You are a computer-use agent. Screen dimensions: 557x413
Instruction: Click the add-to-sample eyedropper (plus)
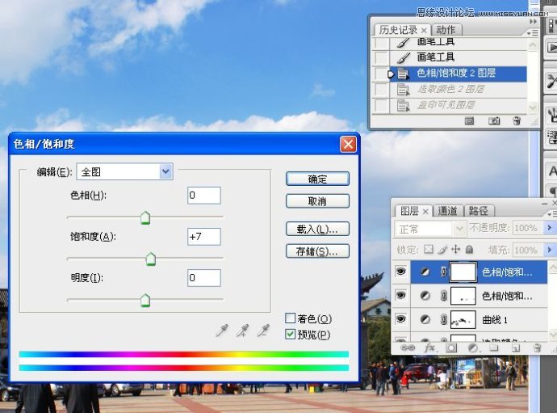point(243,330)
